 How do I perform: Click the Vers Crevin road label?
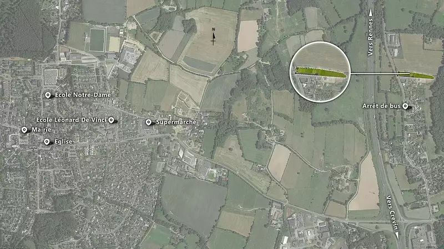392,213
